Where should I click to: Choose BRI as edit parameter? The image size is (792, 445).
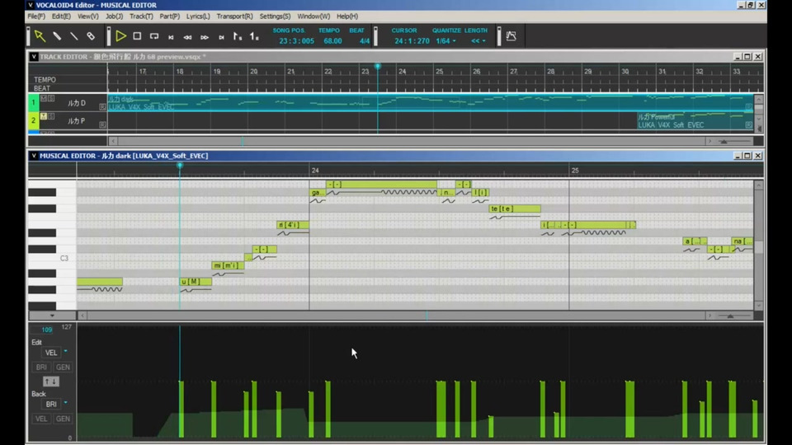tap(41, 368)
